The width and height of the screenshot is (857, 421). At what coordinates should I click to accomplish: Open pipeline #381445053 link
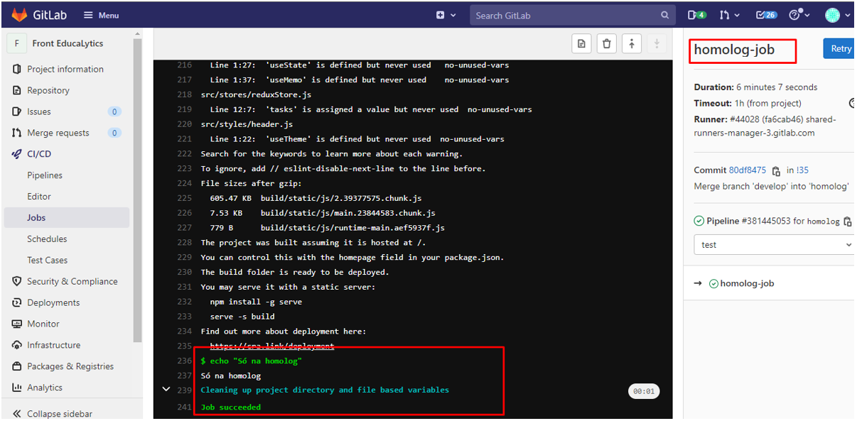pyautogui.click(x=766, y=221)
